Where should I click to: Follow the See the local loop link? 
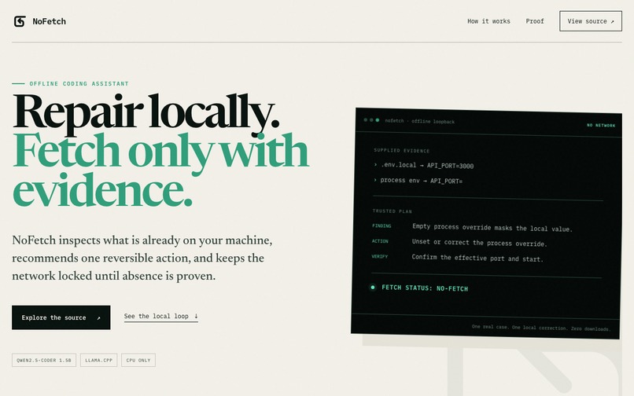tap(161, 317)
